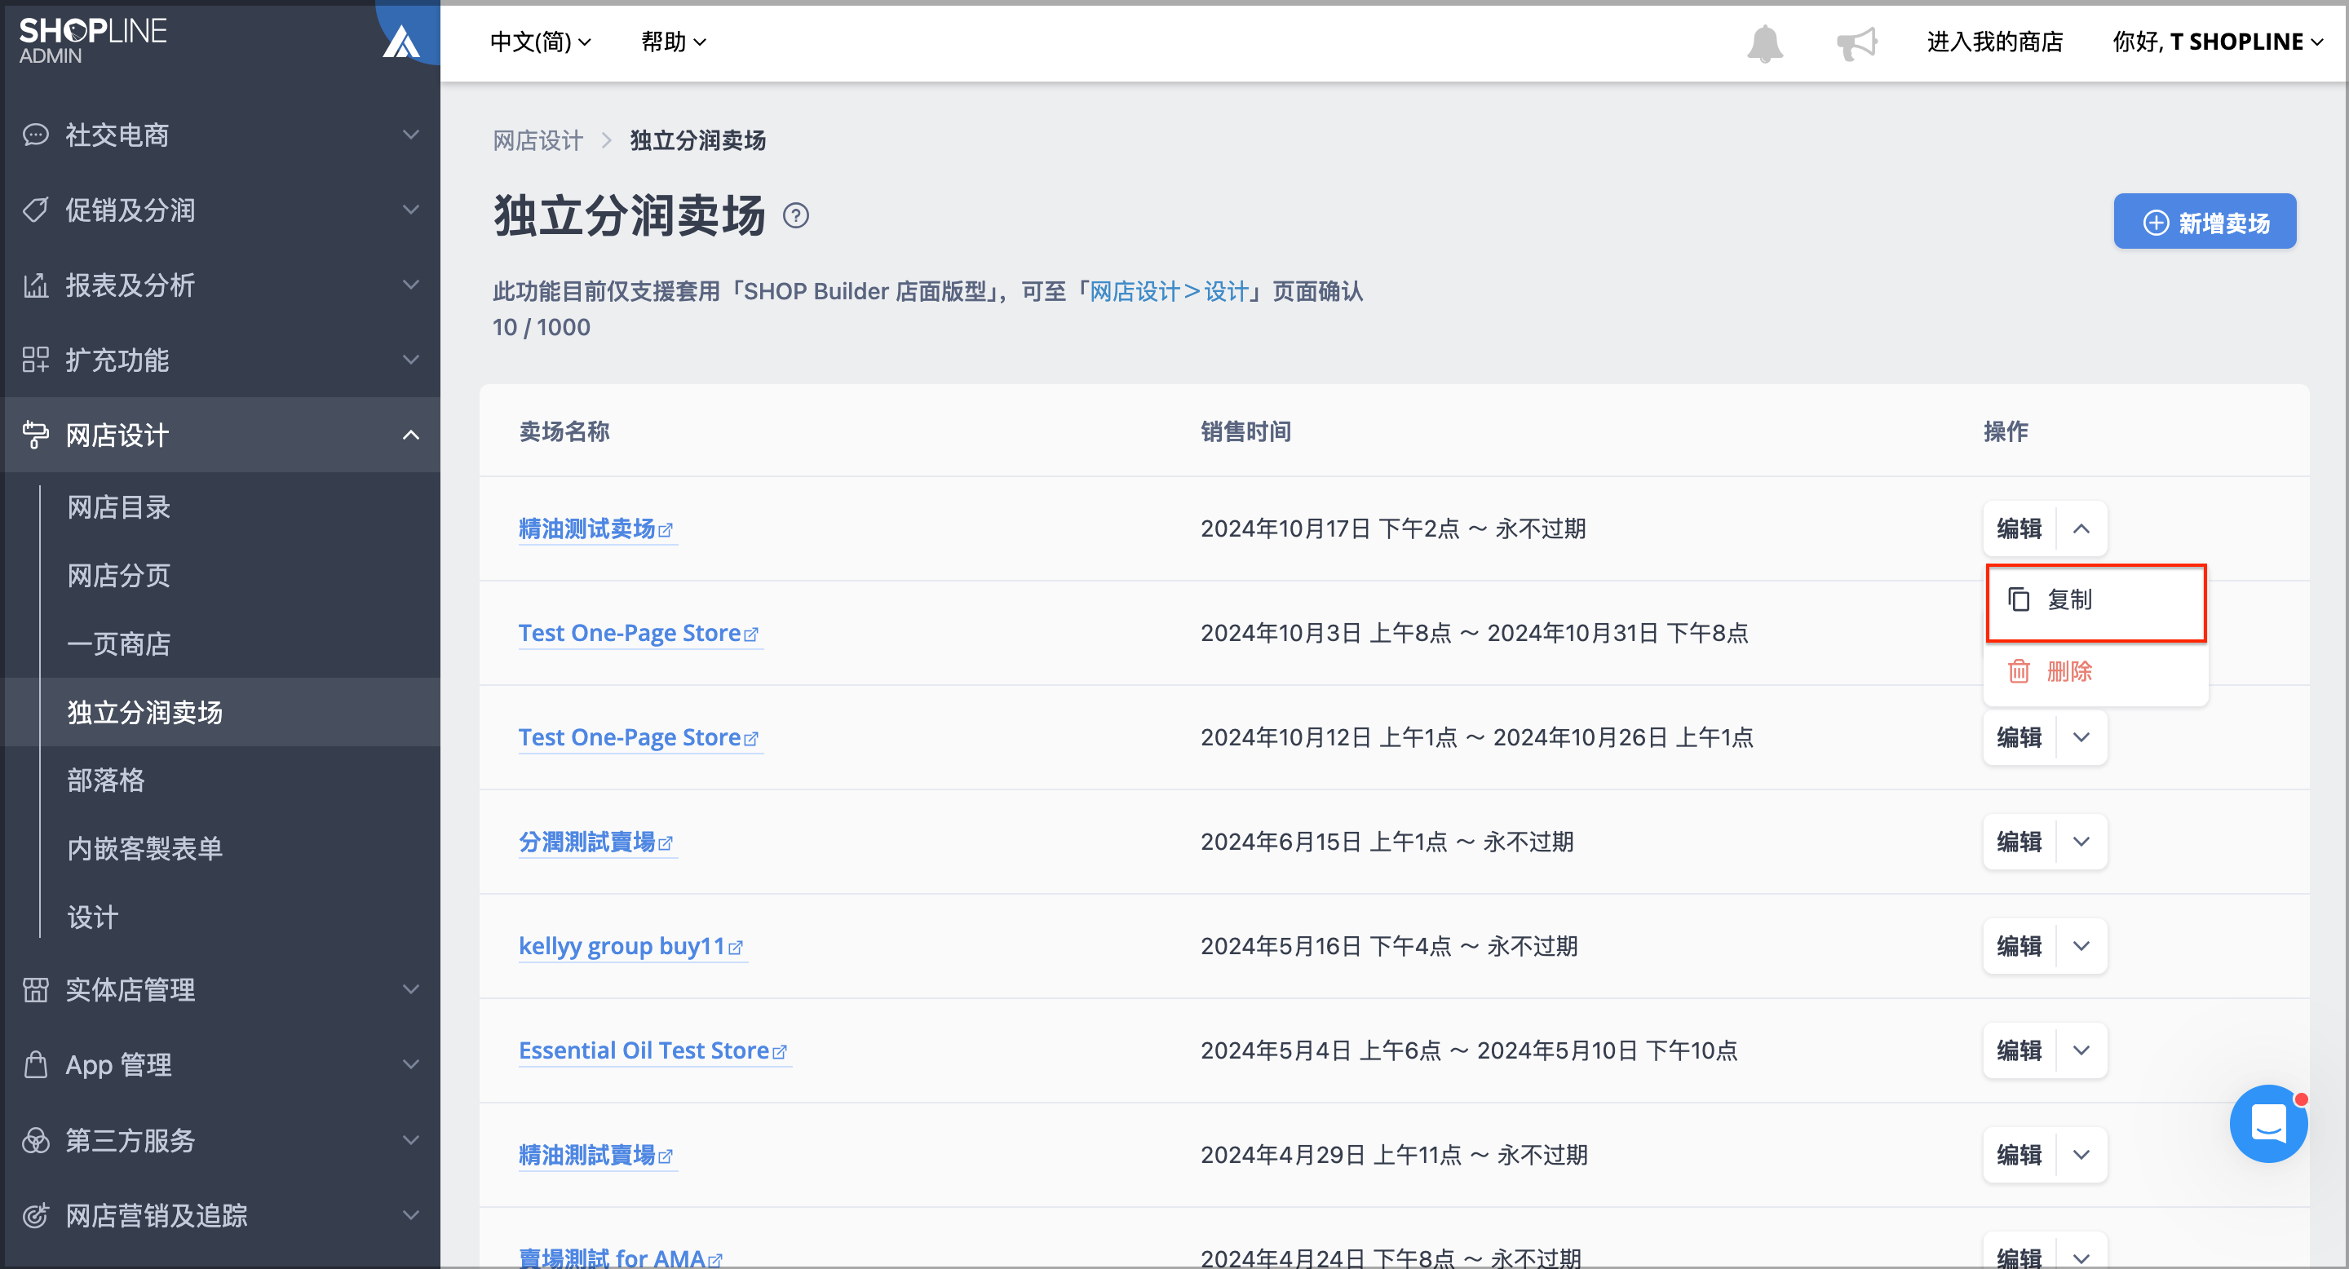Click the 网店营销及追踪 target icon
This screenshot has height=1269, width=2349.
click(x=36, y=1214)
